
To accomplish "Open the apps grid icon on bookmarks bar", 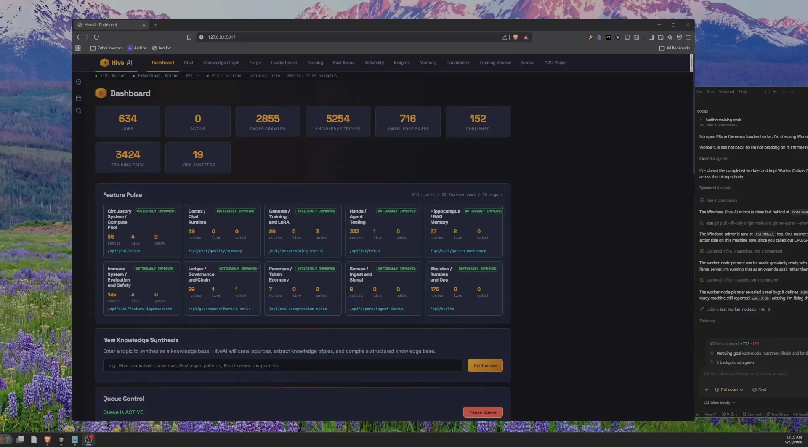I will tap(78, 48).
